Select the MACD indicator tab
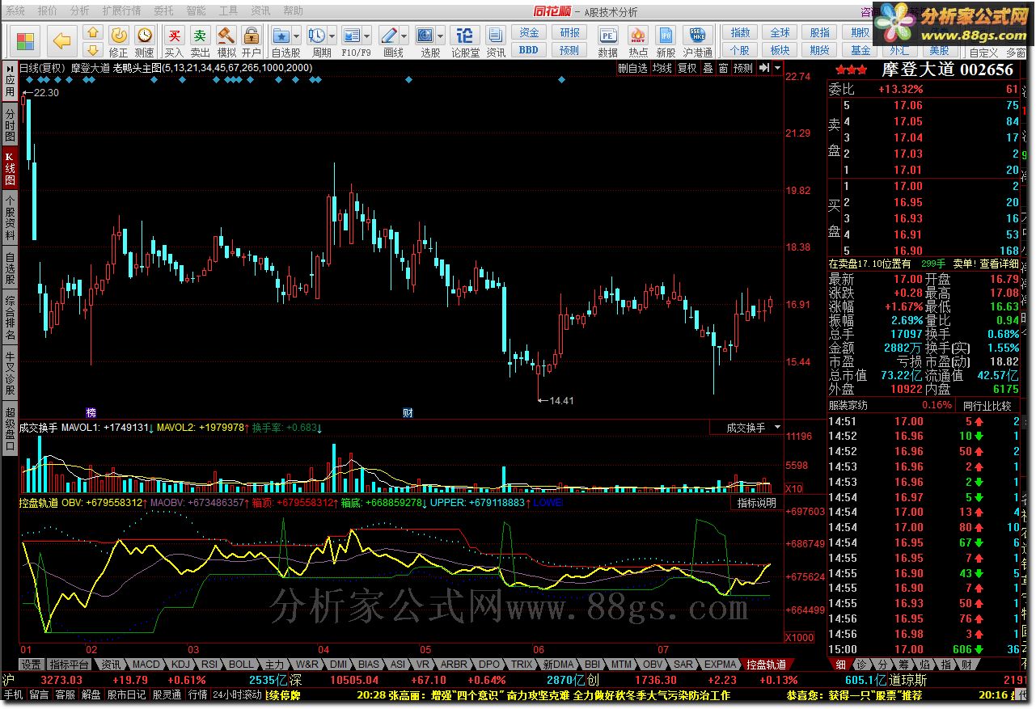This screenshot has height=709, width=1036. tap(146, 665)
